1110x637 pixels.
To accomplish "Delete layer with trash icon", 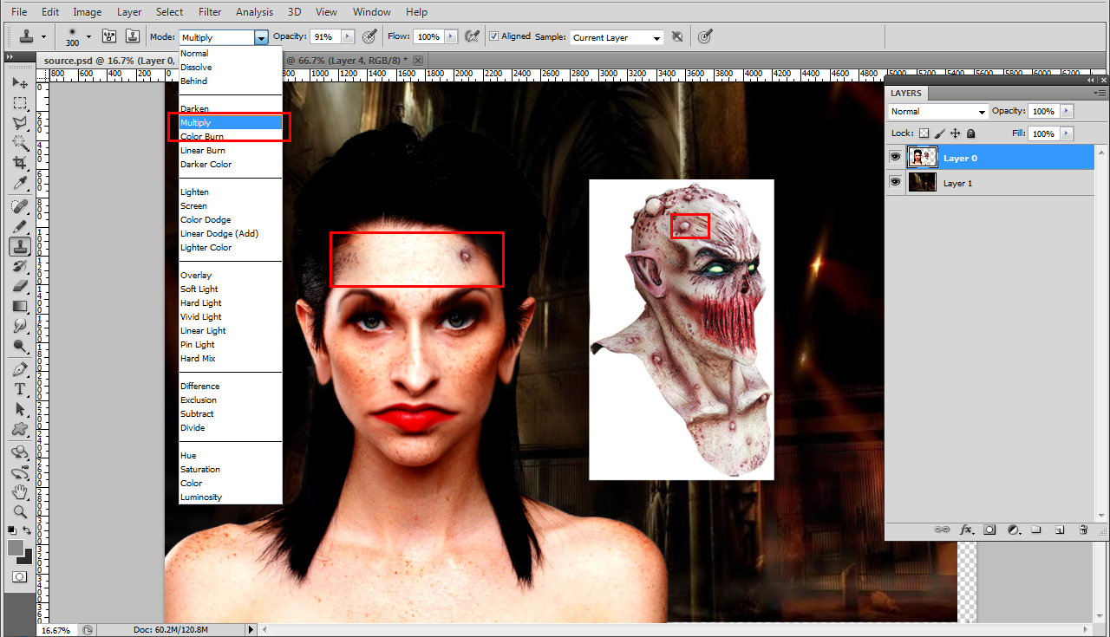I will coord(1083,529).
